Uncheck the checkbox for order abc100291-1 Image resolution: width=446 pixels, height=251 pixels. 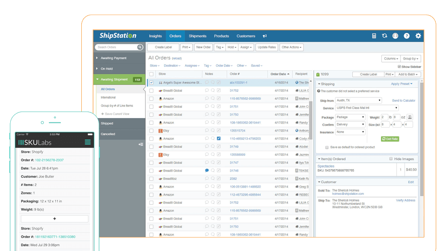point(151,83)
